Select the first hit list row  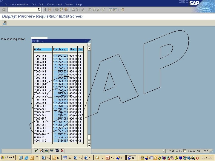click(59, 56)
